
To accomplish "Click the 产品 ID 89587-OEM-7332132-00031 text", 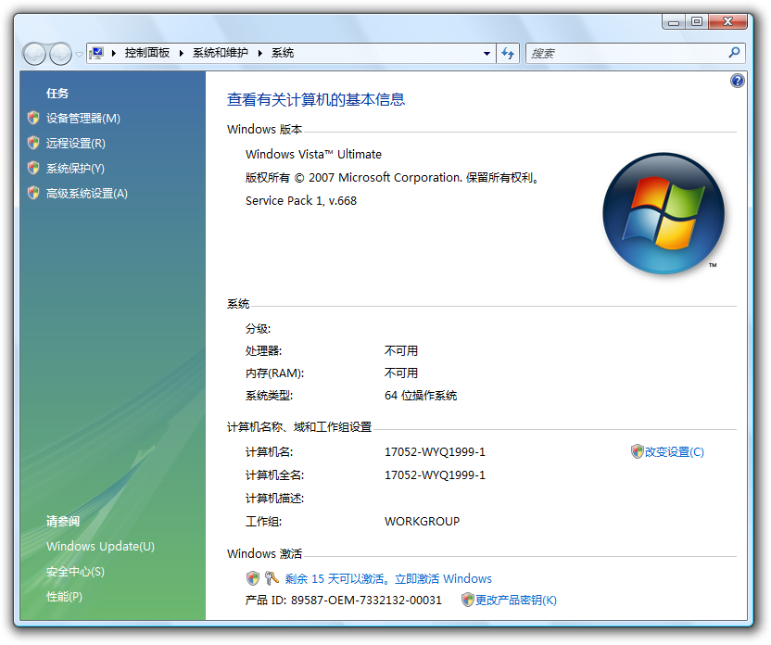I will click(x=343, y=601).
